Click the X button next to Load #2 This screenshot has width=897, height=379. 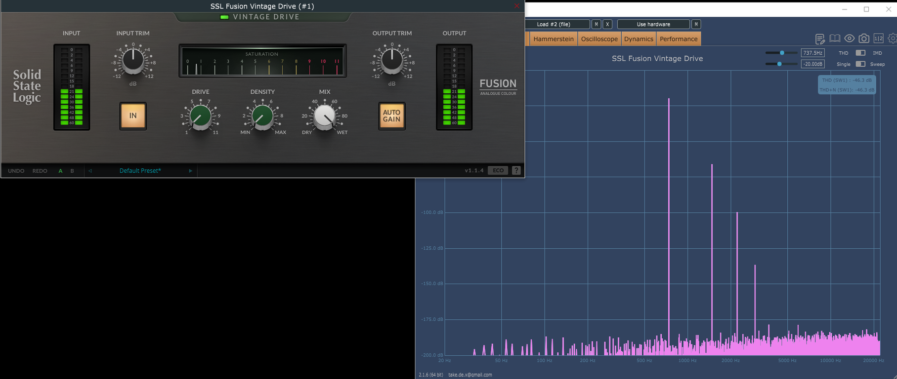[607, 24]
